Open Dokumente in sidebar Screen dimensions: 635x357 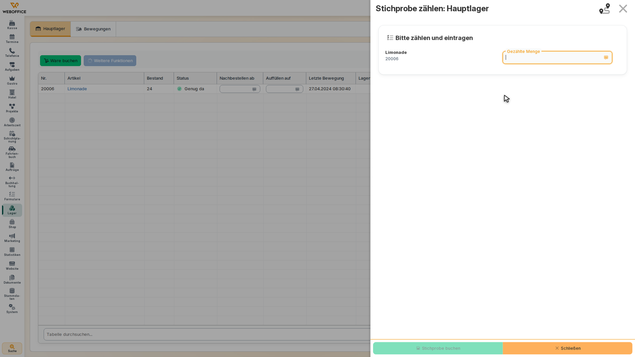tap(12, 280)
